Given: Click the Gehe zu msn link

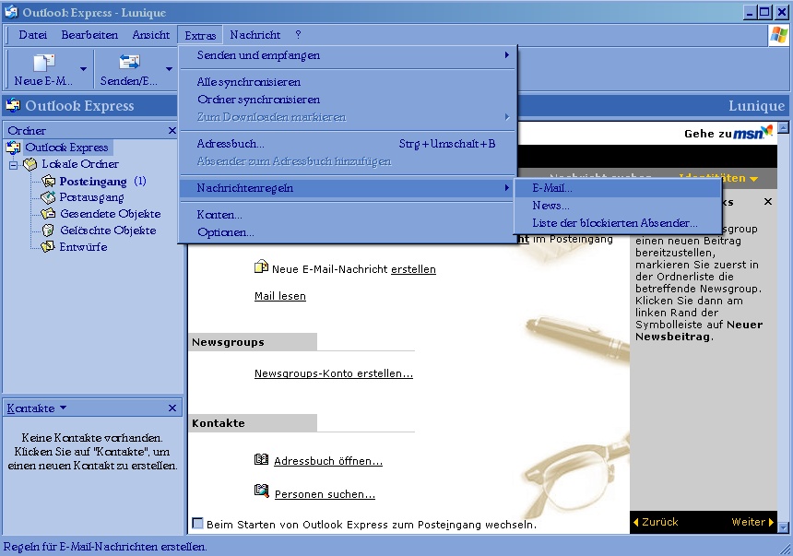Looking at the screenshot, I should coord(728,133).
